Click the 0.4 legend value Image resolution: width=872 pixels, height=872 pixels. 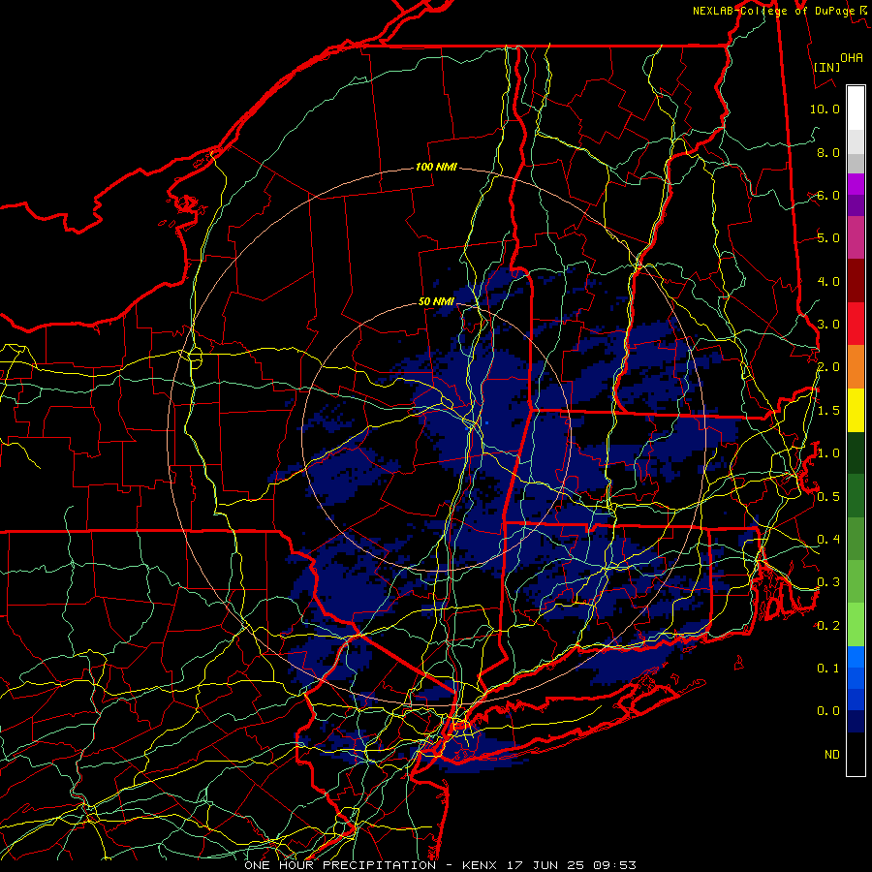tap(828, 539)
